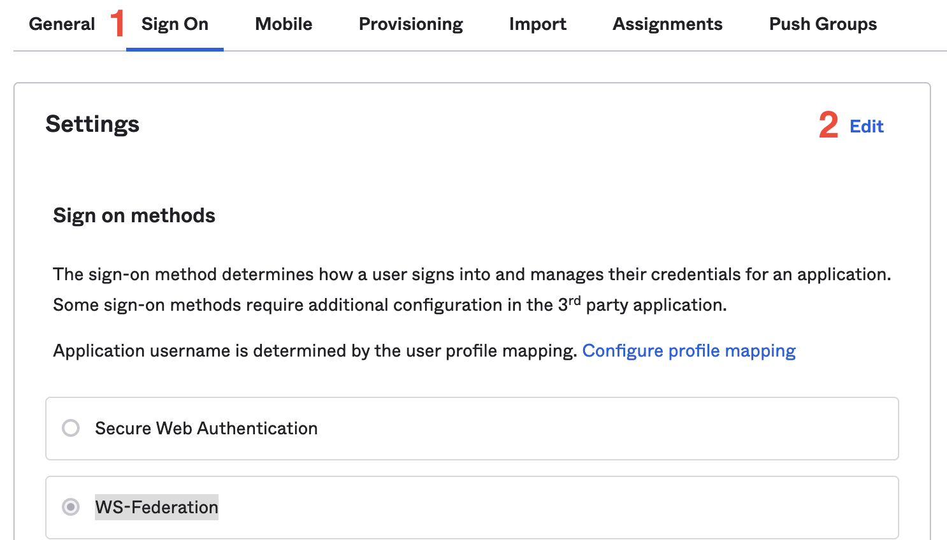Click empty space right of Secure Web Authentication
947x540 pixels.
605,429
